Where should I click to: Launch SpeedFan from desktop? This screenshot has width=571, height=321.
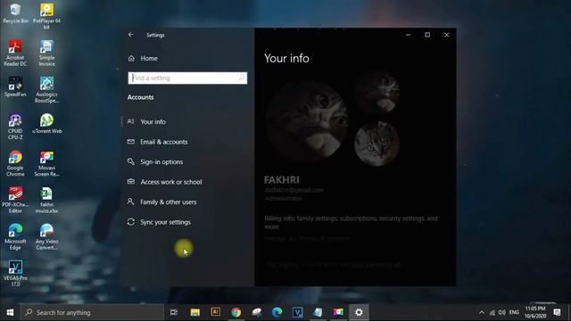pos(15,86)
